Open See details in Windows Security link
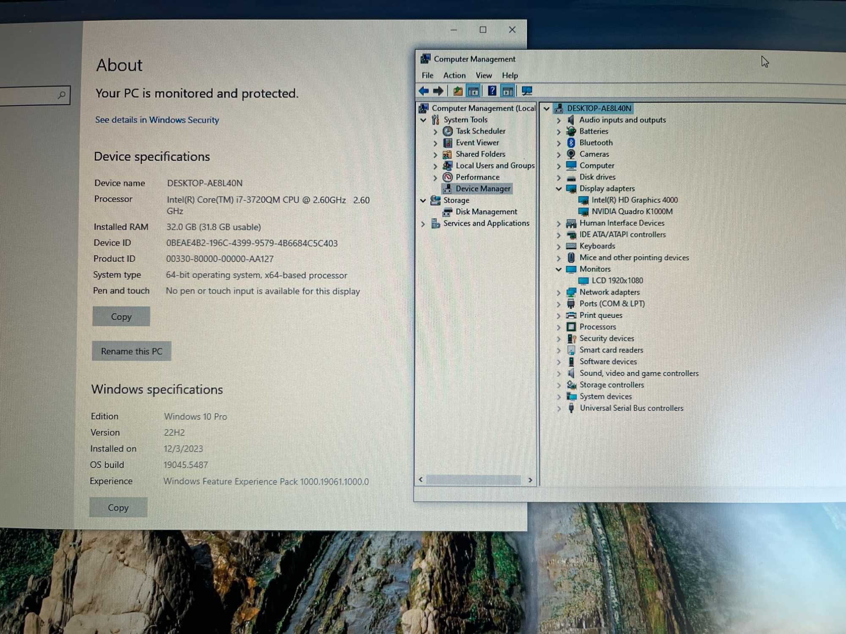Viewport: 846px width, 634px height. [157, 120]
